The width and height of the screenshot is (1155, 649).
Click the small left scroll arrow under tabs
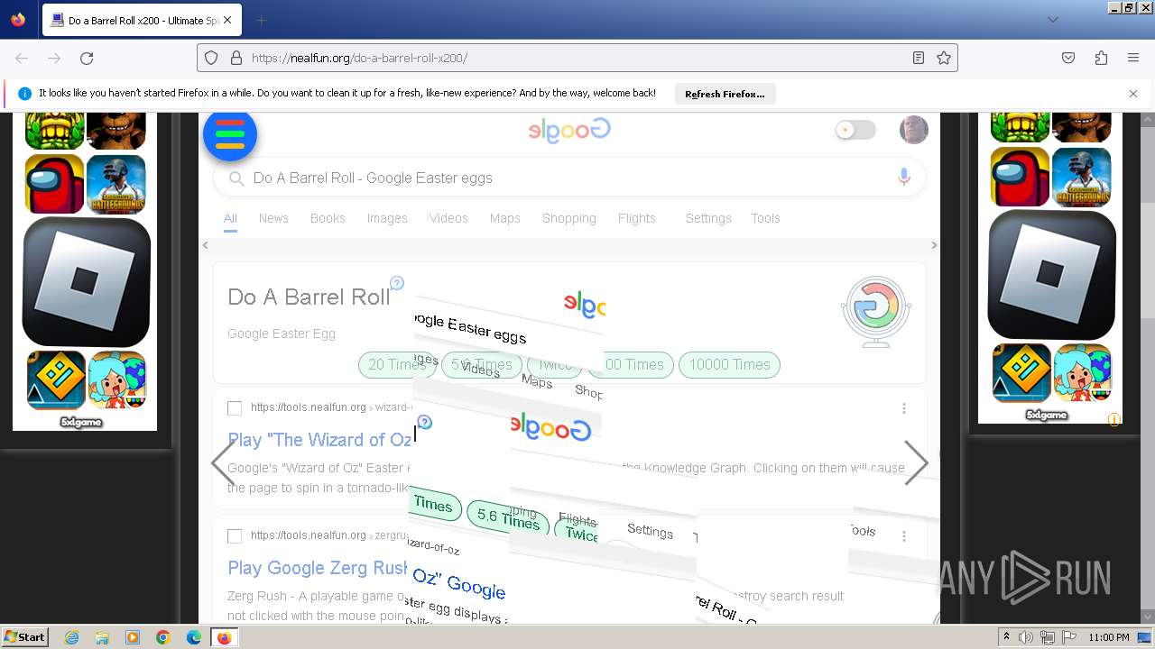[205, 245]
